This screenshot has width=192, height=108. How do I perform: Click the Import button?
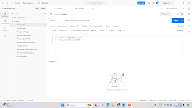(43, 8)
